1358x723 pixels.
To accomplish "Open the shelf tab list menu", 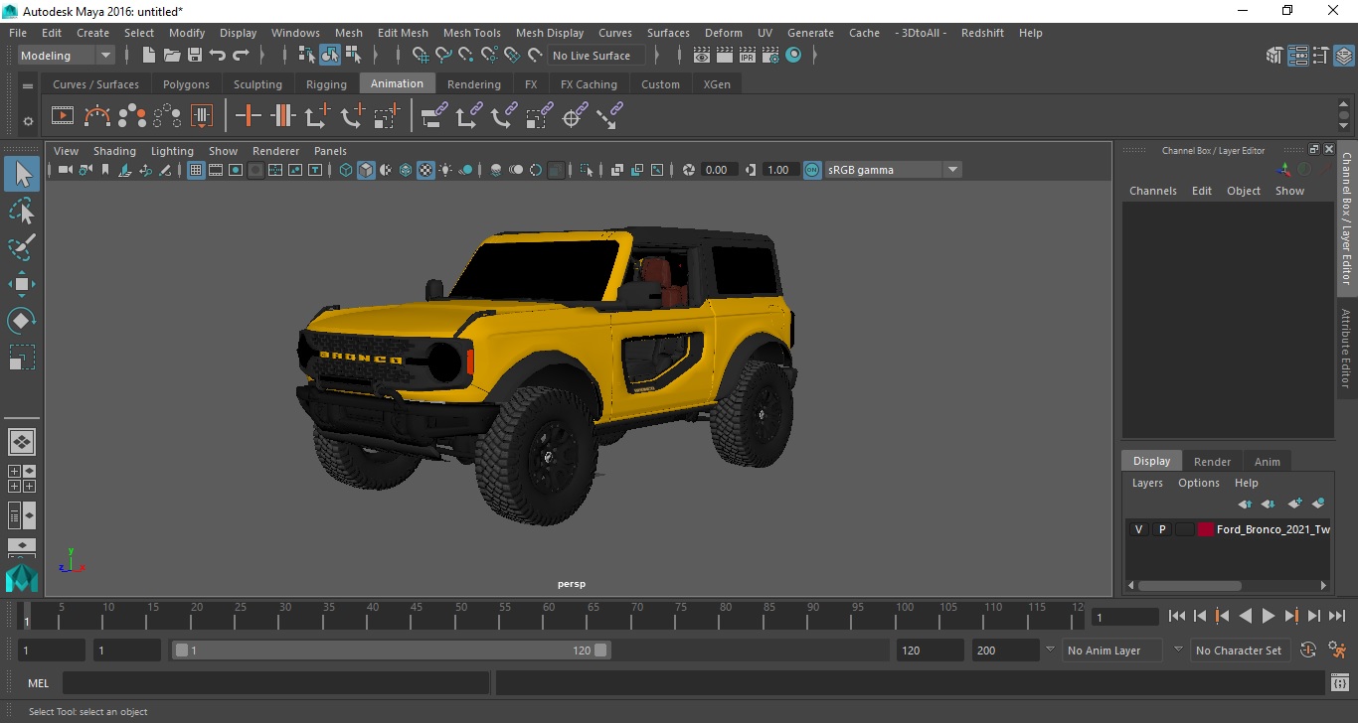I will (28, 86).
